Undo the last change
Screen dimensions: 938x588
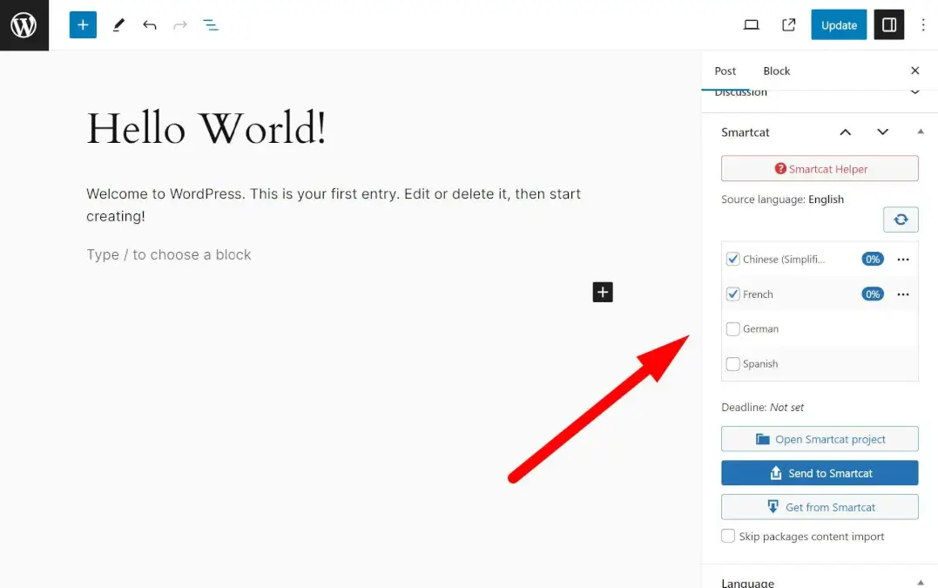pos(150,25)
